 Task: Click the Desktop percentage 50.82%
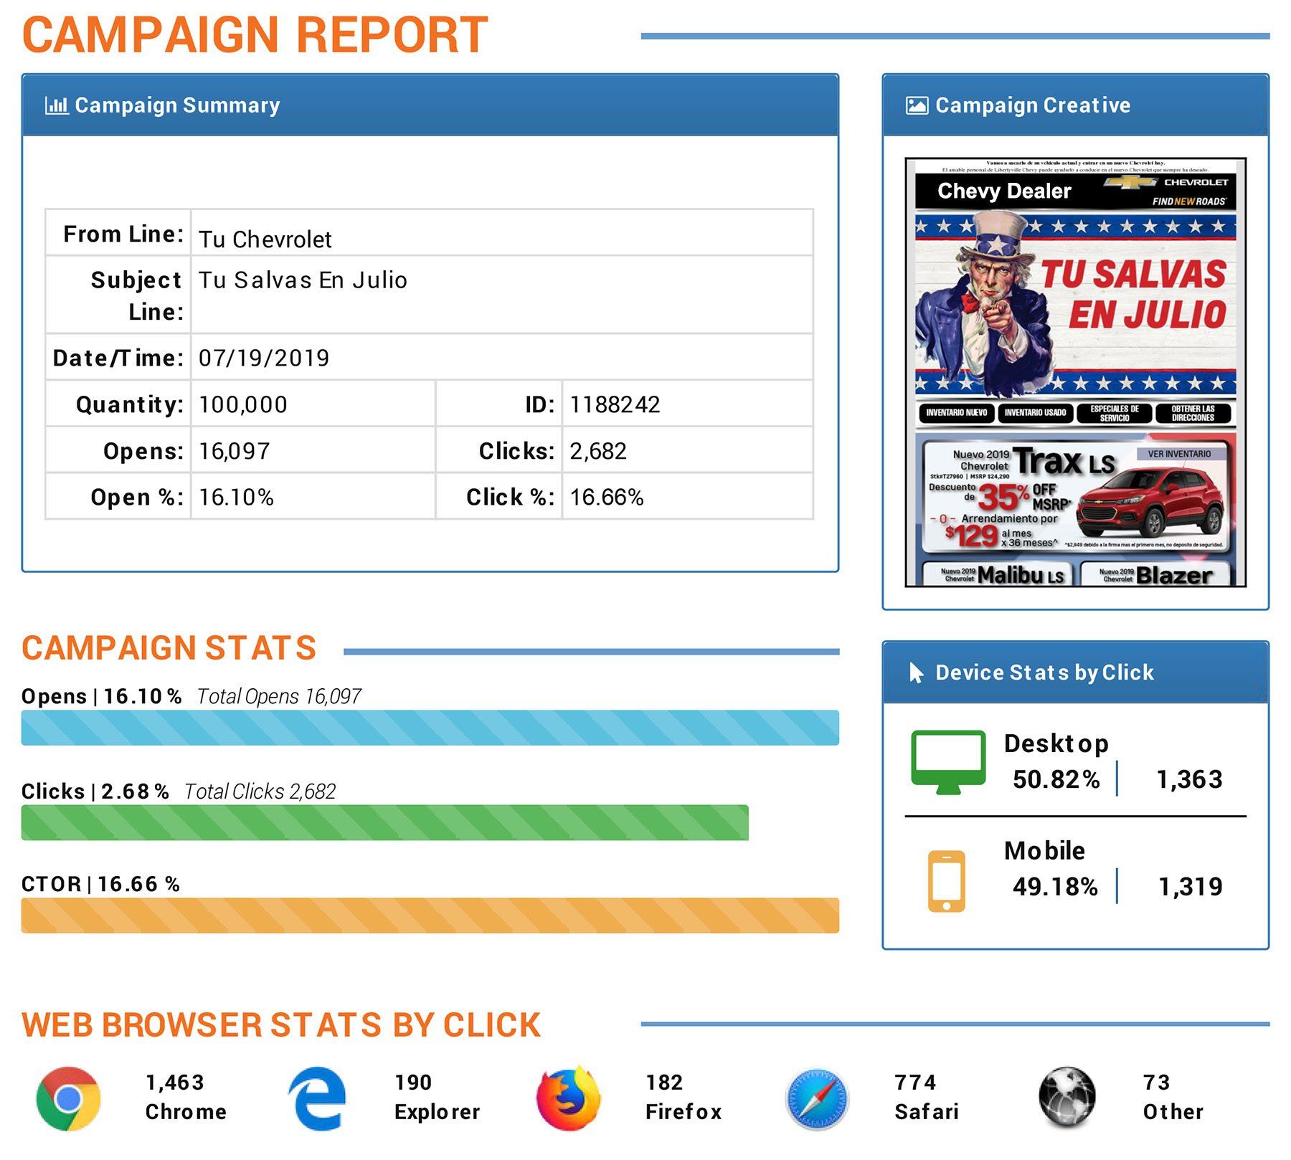[x=1056, y=779]
